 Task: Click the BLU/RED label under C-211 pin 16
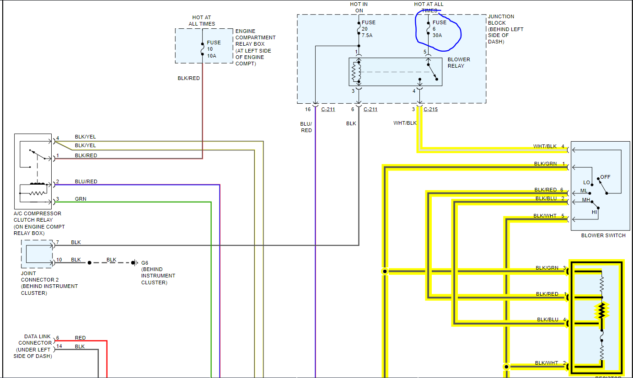tap(306, 127)
